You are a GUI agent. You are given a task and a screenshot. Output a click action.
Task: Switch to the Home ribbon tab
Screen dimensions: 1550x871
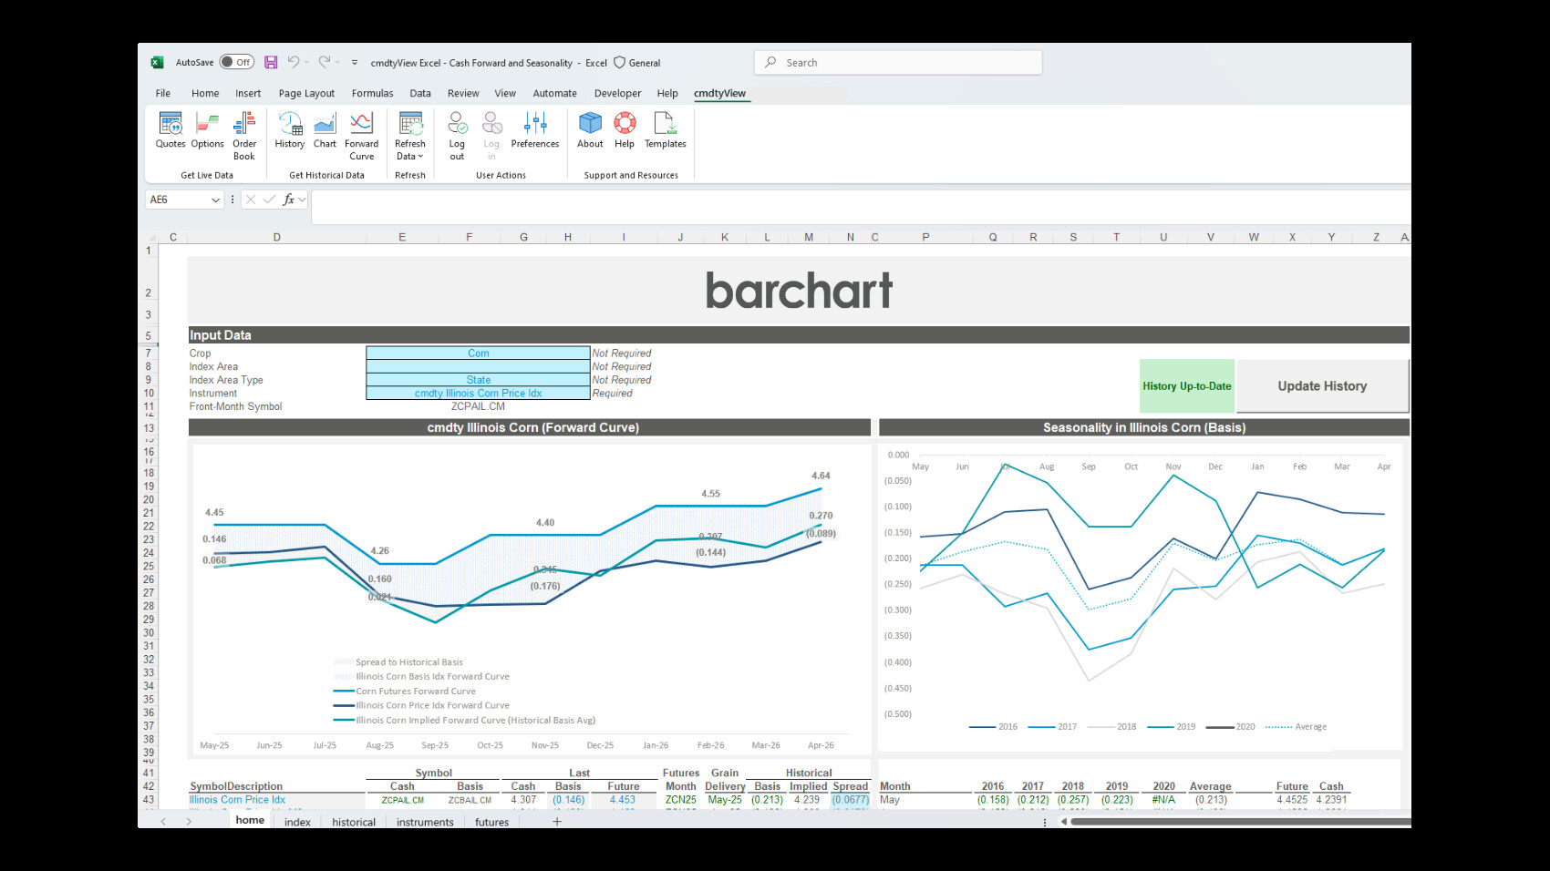point(205,93)
